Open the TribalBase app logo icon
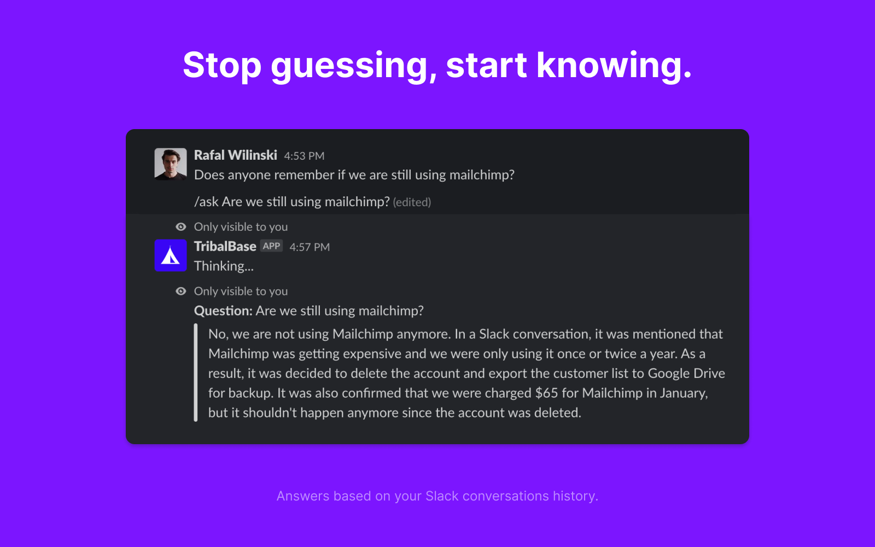The image size is (875, 547). click(171, 255)
